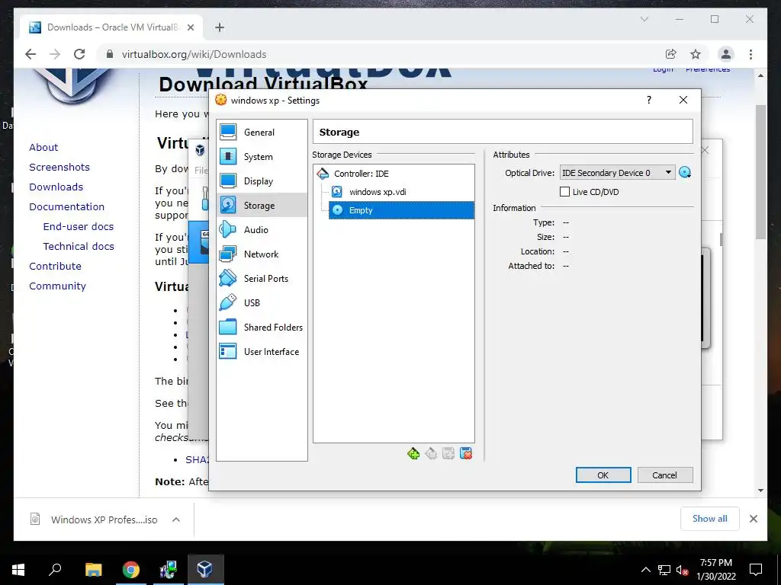Open the settings dialog help button
The width and height of the screenshot is (781, 585).
pos(648,100)
